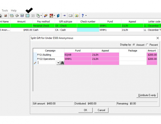The height and width of the screenshot is (124, 161).
Task: Click the Personal Check pay method cell
Action: coord(44,26)
